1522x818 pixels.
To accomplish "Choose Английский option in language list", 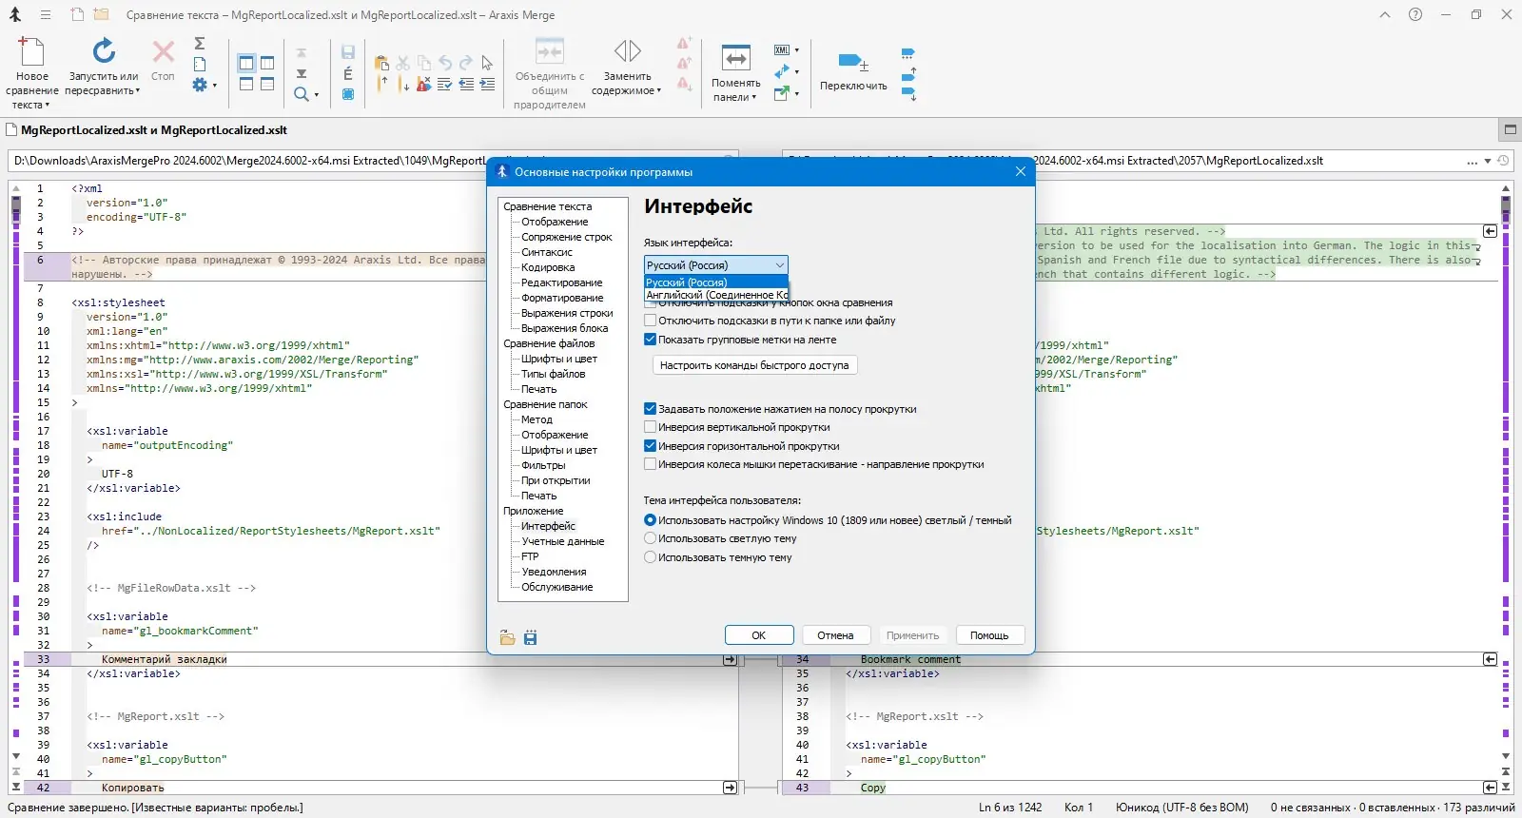I will pos(716,295).
